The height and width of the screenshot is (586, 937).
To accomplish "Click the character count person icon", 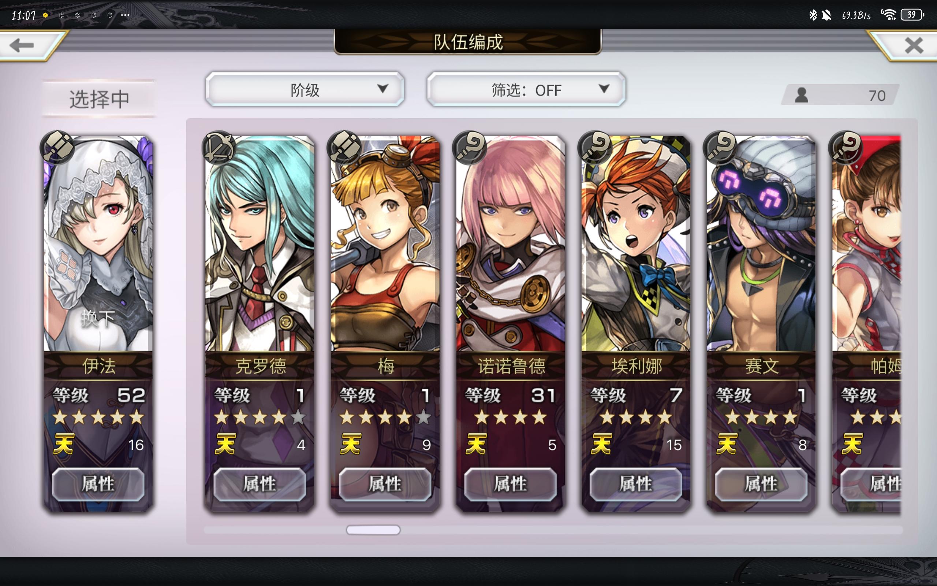I will click(802, 95).
